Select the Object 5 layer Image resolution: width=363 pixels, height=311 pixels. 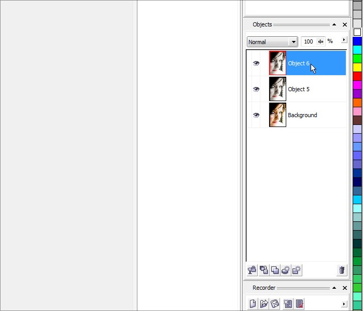tap(299, 89)
